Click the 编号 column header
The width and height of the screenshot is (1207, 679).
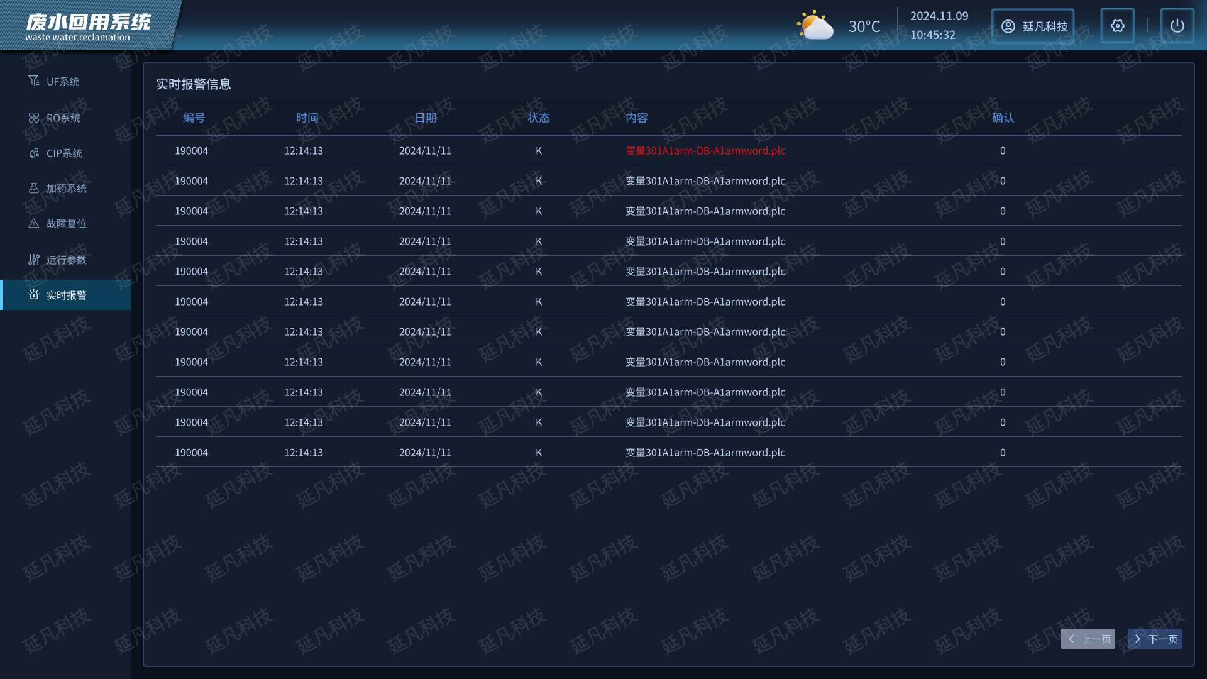194,118
